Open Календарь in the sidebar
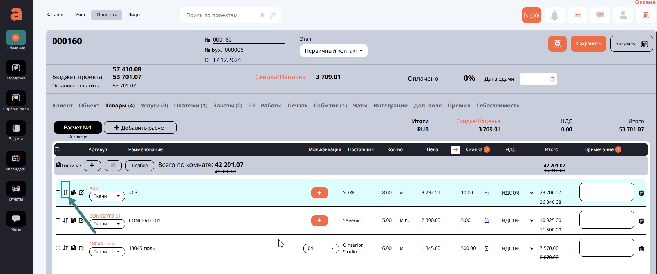Screen dimensions: 657x274 pos(16,161)
